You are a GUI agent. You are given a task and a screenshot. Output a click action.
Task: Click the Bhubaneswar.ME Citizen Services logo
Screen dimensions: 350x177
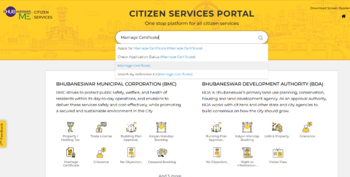click(x=28, y=13)
